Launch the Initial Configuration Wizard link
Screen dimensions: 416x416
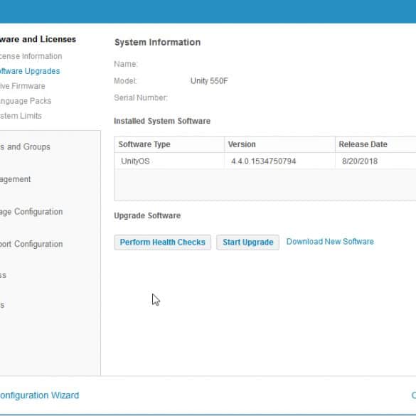click(x=39, y=395)
